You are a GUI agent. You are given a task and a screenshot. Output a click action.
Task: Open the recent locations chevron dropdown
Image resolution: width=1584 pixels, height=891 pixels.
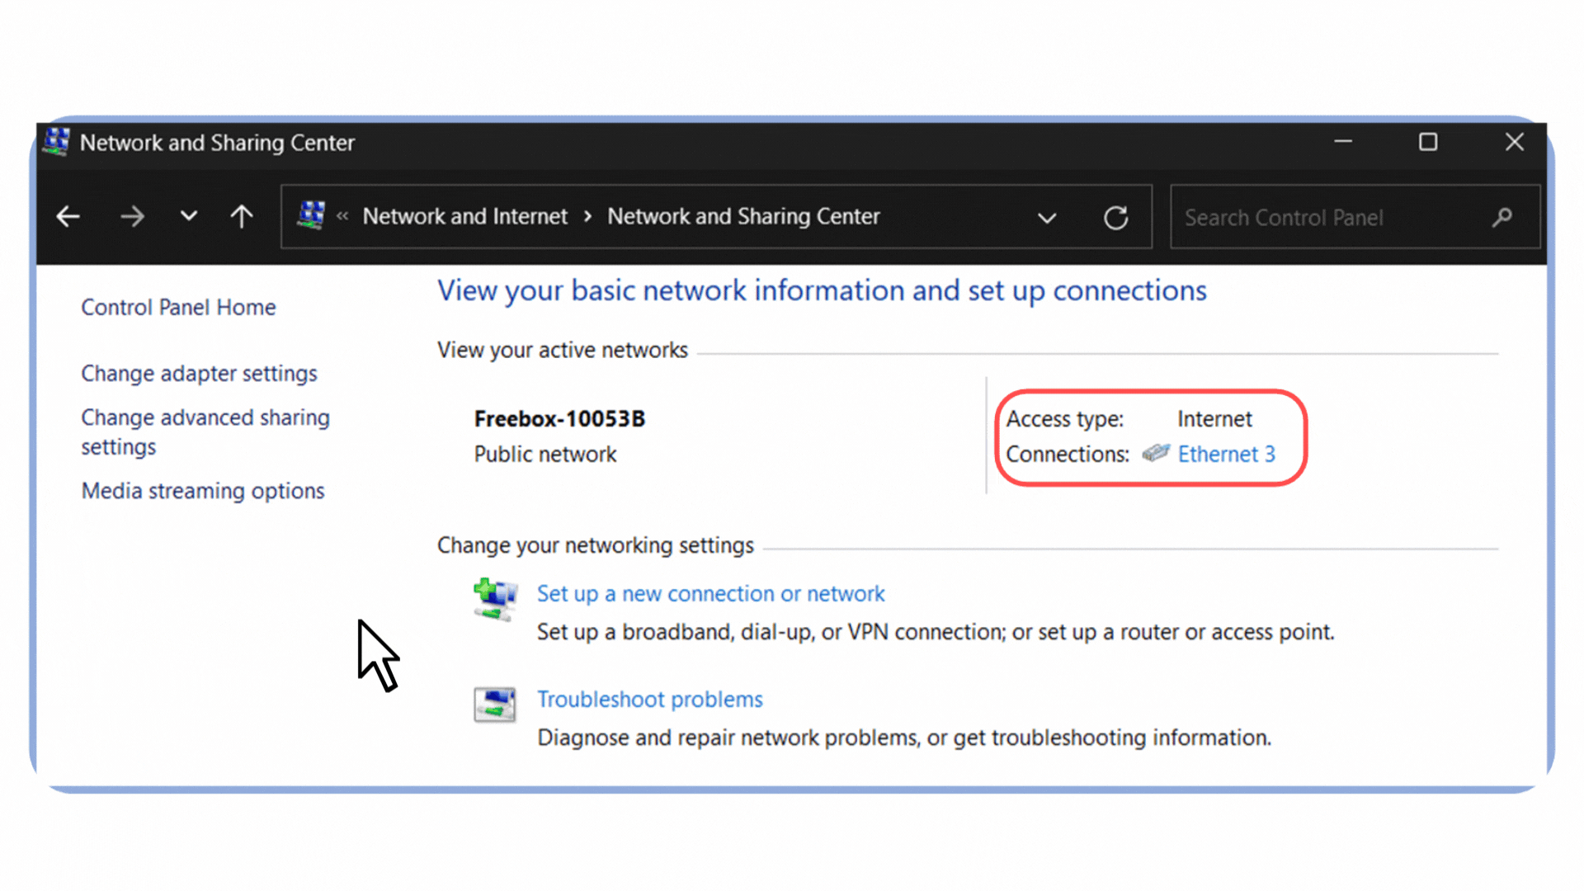point(189,217)
